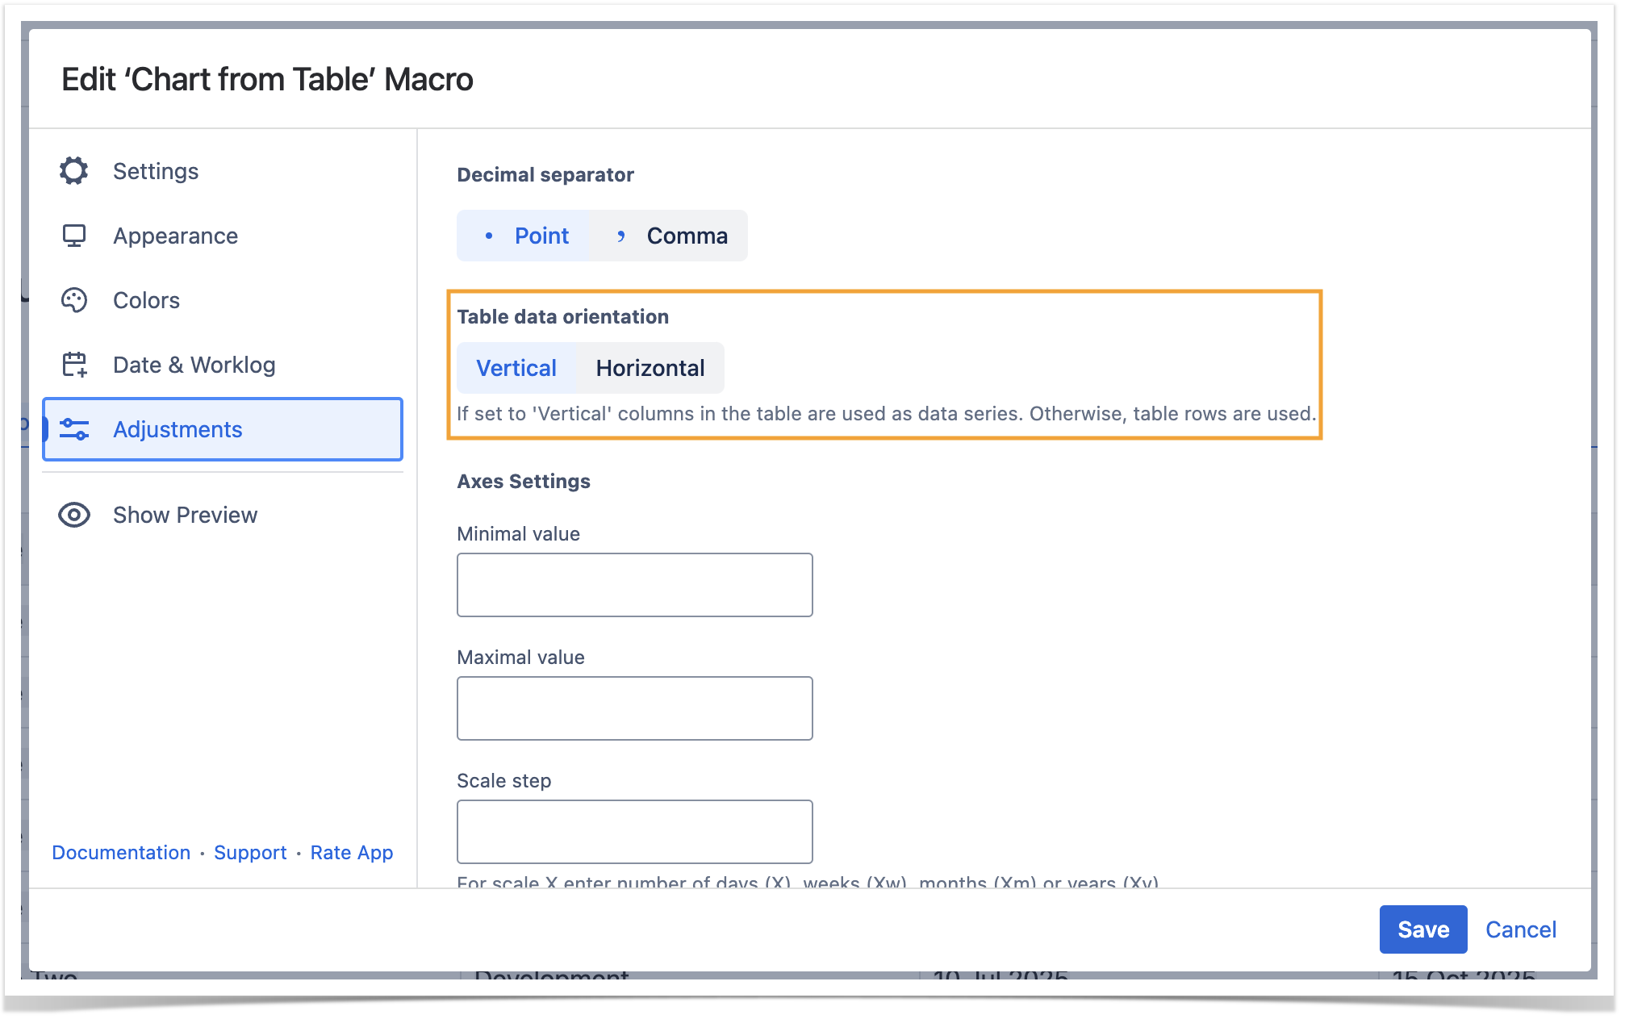Click the Adjustments sliders icon
1625x1019 pixels.
[x=74, y=429]
